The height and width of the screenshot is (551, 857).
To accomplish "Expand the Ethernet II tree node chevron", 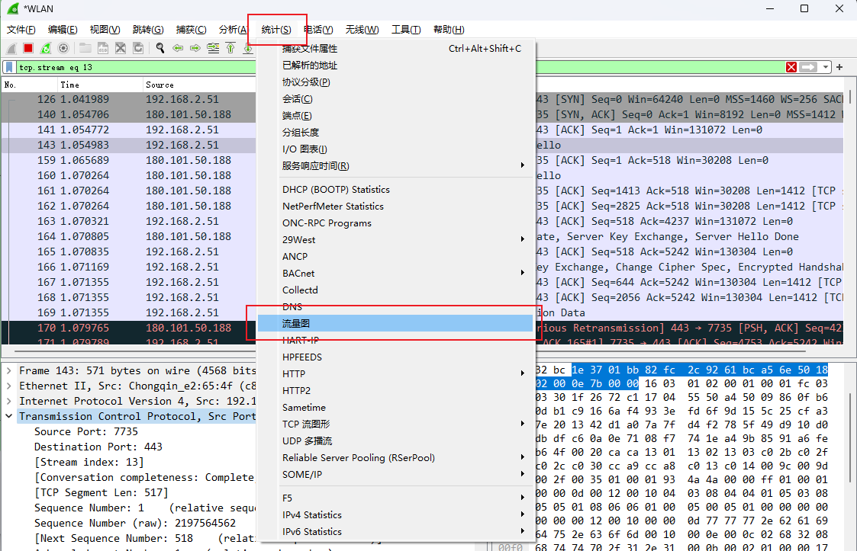I will pos(8,386).
